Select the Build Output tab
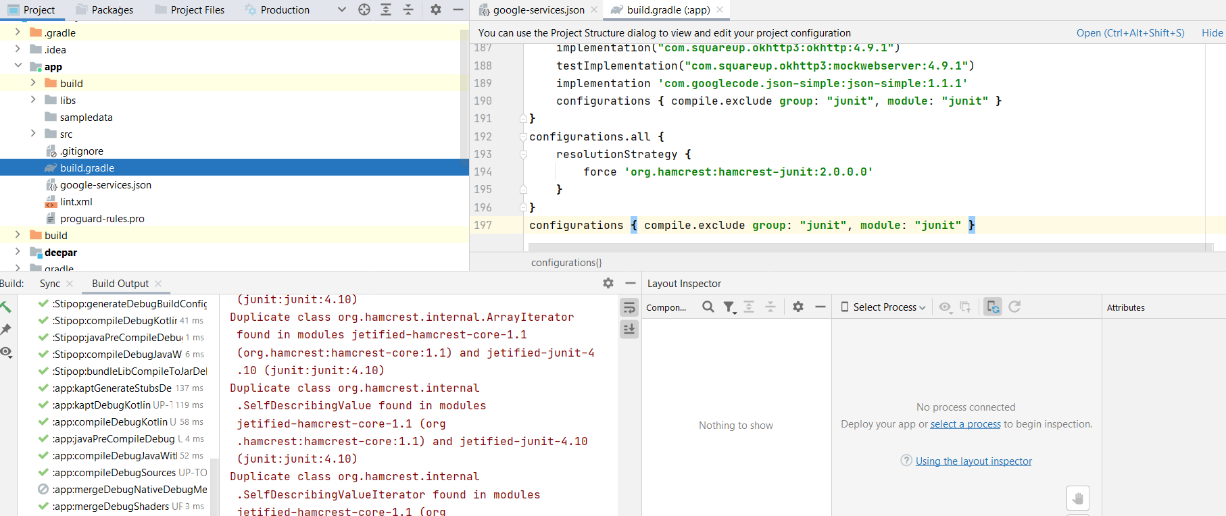 point(120,284)
